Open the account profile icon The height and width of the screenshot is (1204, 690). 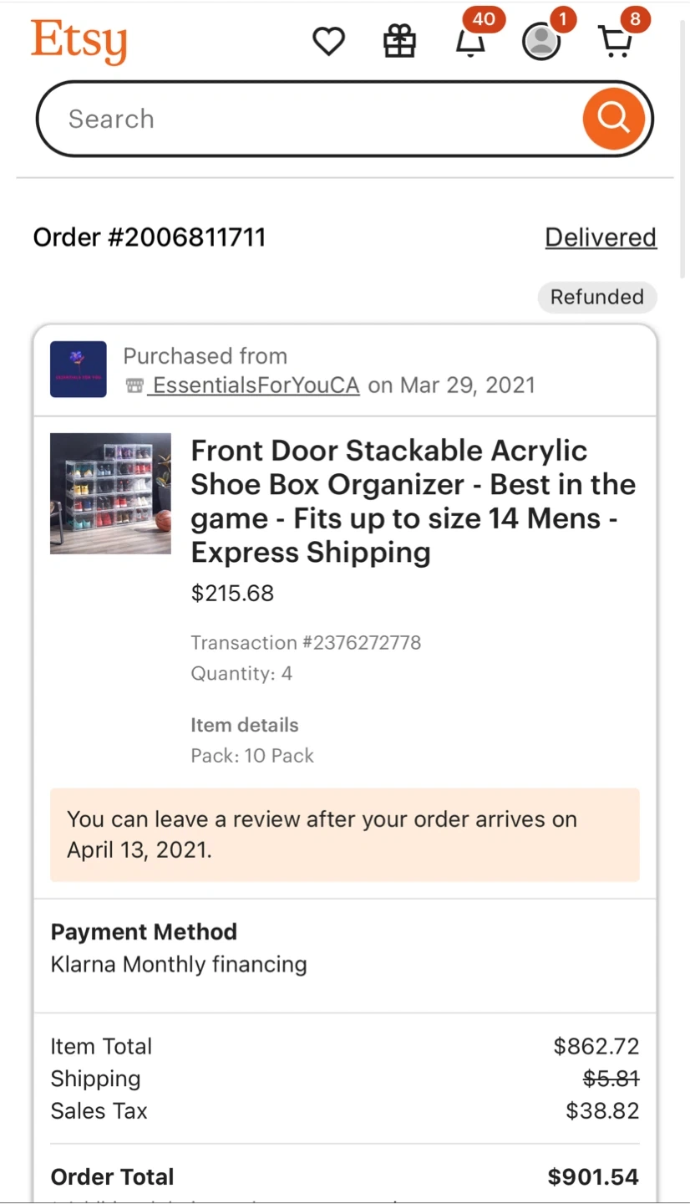pyautogui.click(x=541, y=41)
